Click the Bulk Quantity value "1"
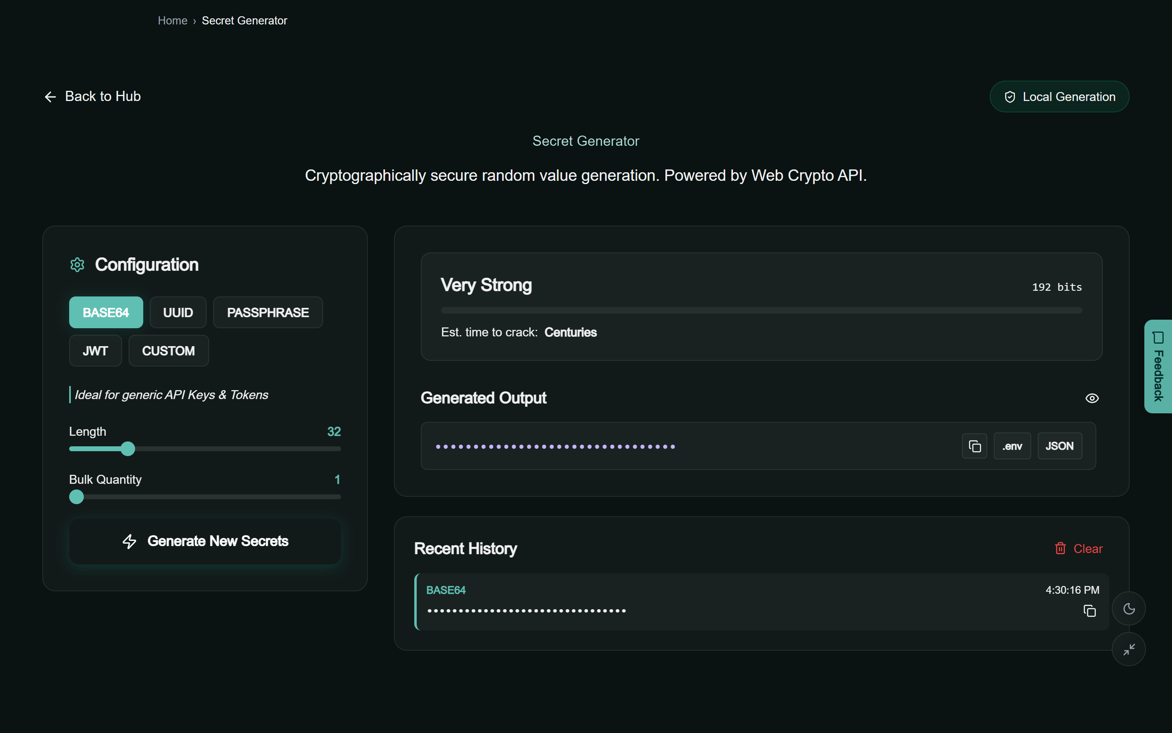The width and height of the screenshot is (1172, 733). (337, 479)
